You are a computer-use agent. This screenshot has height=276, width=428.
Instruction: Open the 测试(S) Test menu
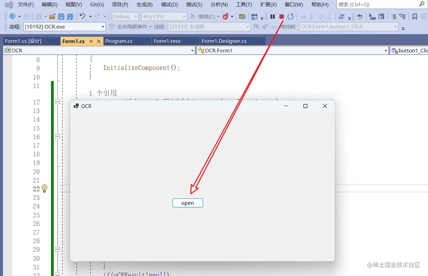pos(194,5)
